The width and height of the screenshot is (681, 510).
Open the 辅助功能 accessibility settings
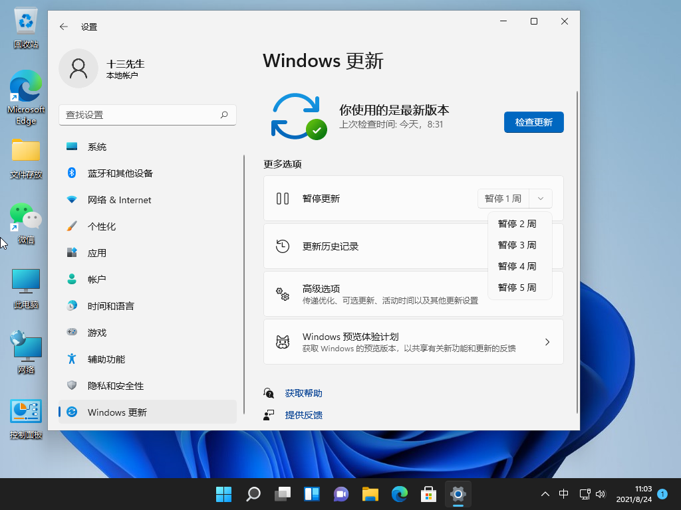[106, 359]
